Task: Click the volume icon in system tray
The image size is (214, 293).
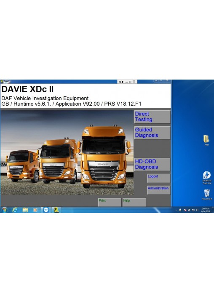Action: tap(197, 210)
